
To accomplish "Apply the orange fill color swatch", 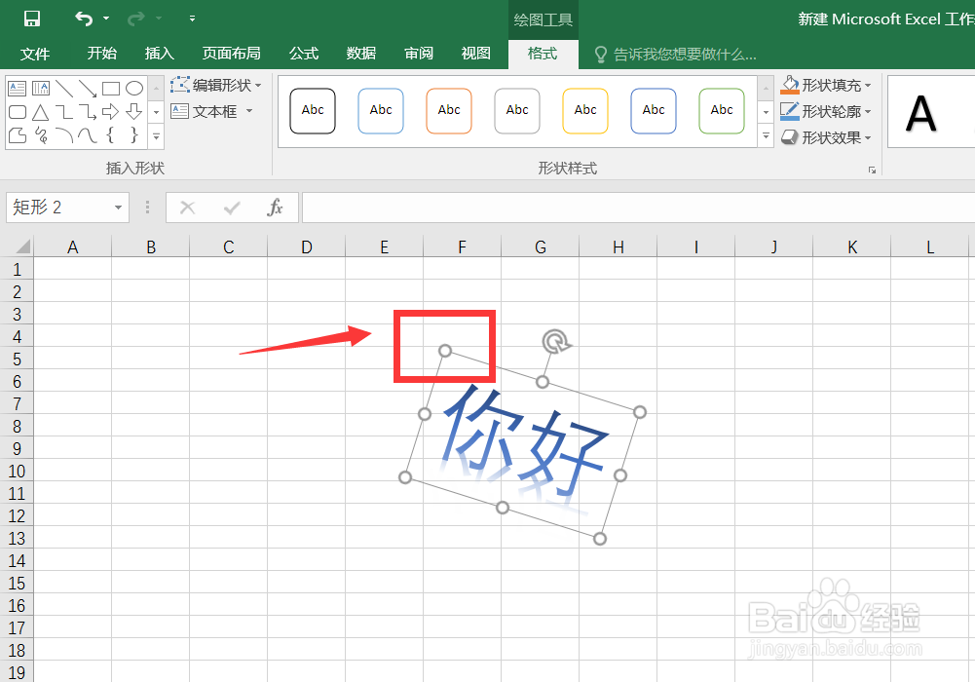I will [x=790, y=93].
